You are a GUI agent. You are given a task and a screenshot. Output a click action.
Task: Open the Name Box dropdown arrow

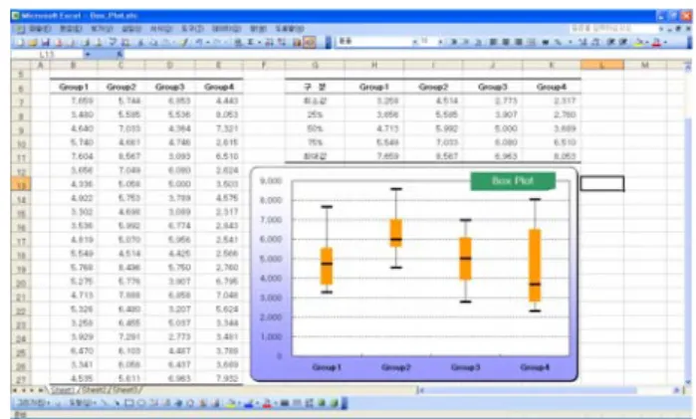(88, 54)
